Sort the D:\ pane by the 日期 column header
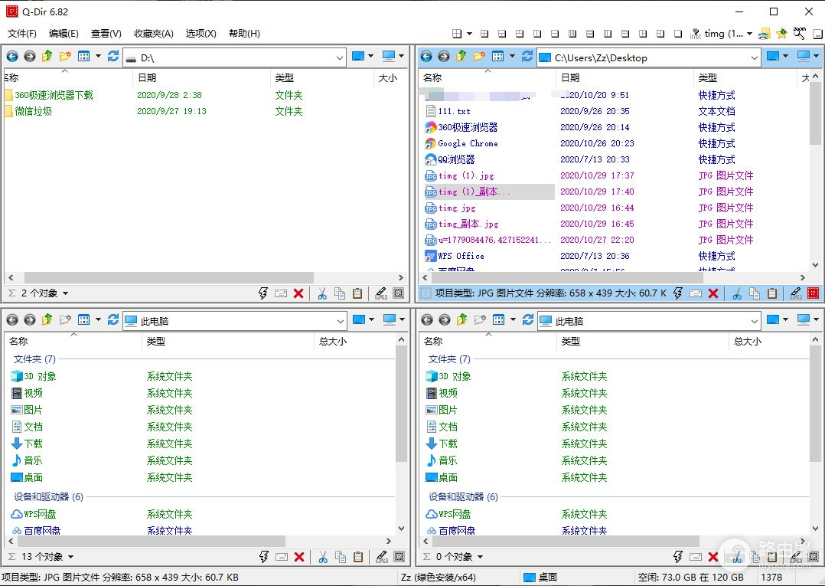The image size is (825, 586). pyautogui.click(x=147, y=78)
